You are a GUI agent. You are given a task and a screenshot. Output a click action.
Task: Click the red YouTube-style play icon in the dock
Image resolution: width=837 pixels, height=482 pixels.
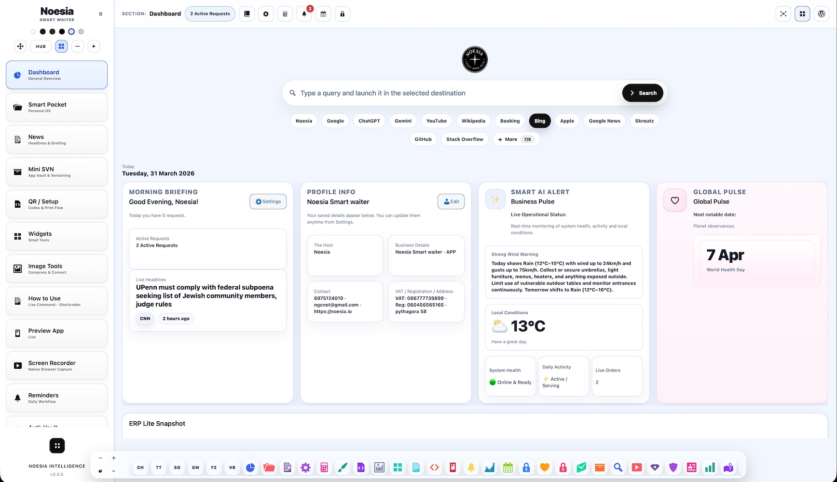point(637,468)
